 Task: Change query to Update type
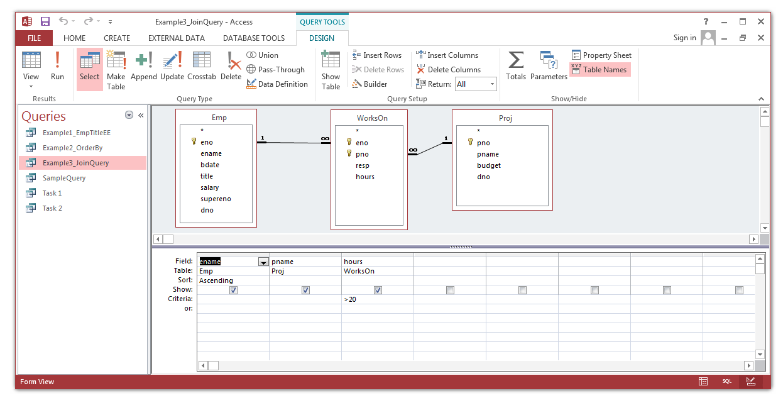172,66
